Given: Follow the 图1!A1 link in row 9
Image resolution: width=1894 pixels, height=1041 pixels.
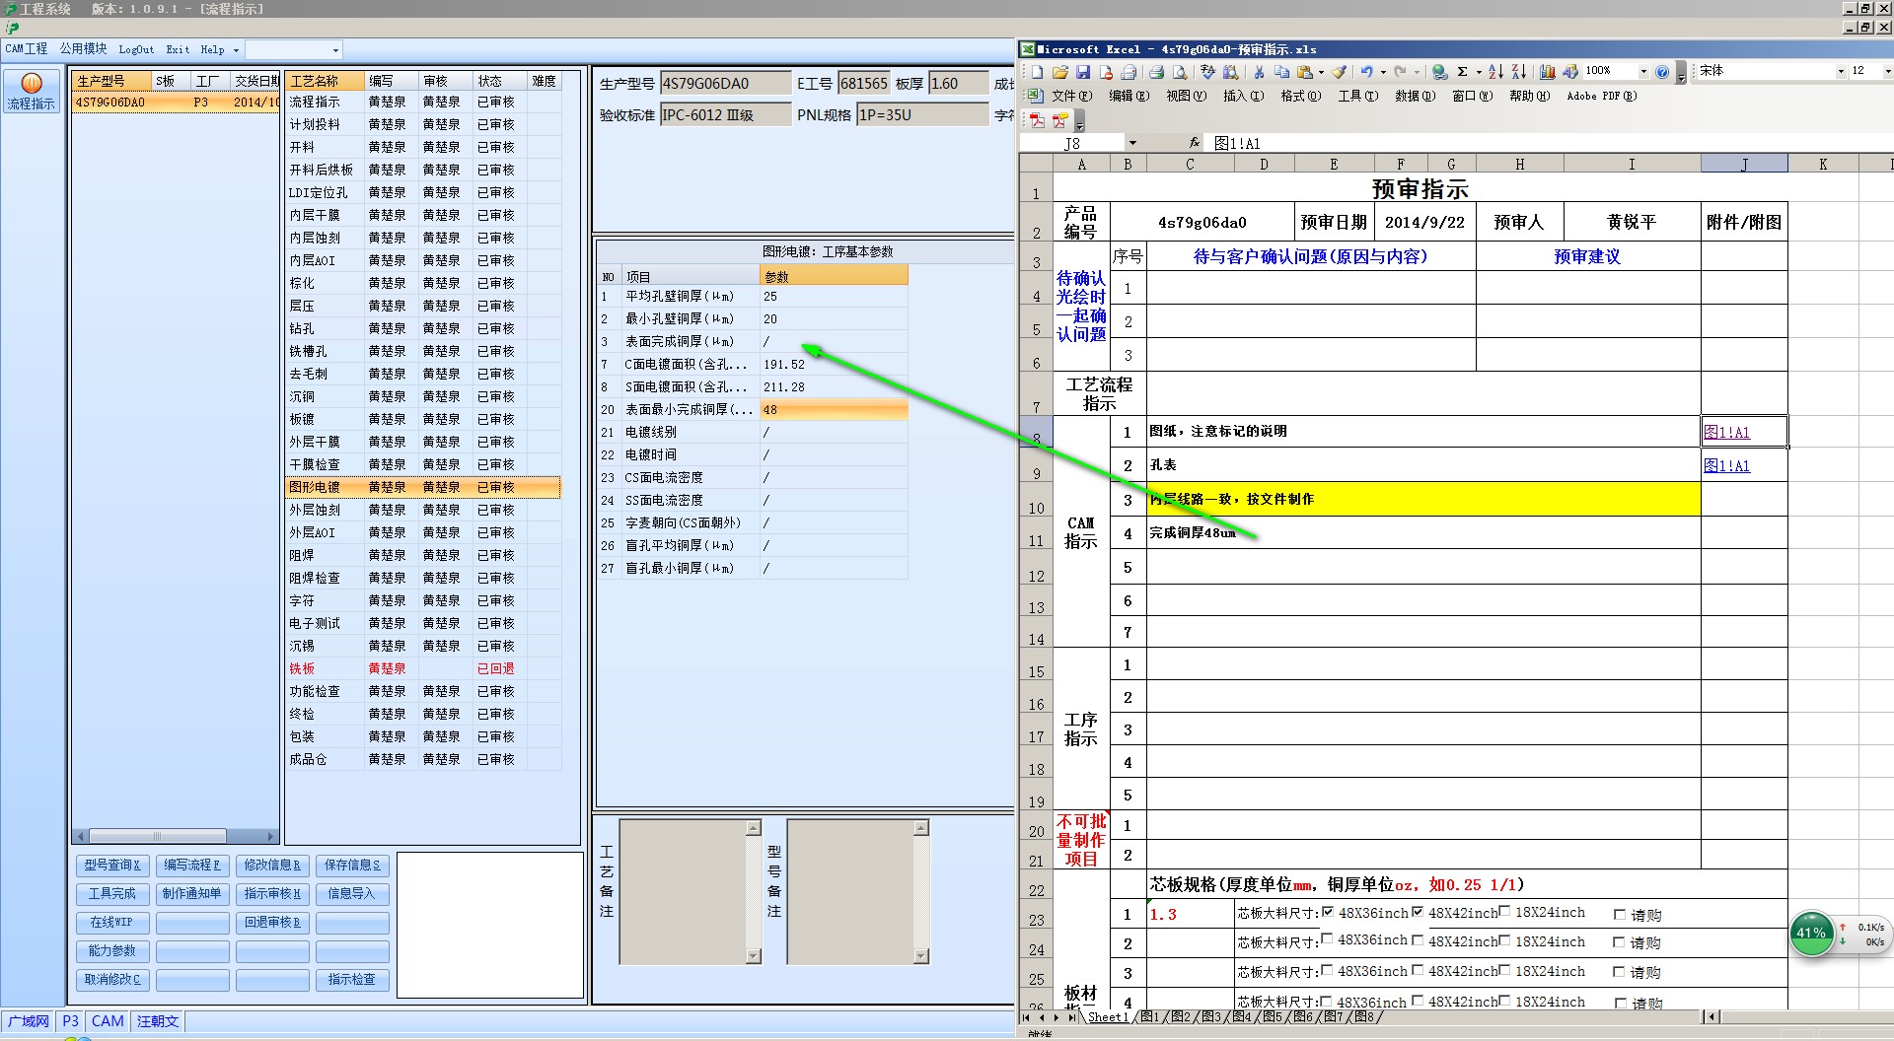Looking at the screenshot, I should [1726, 465].
